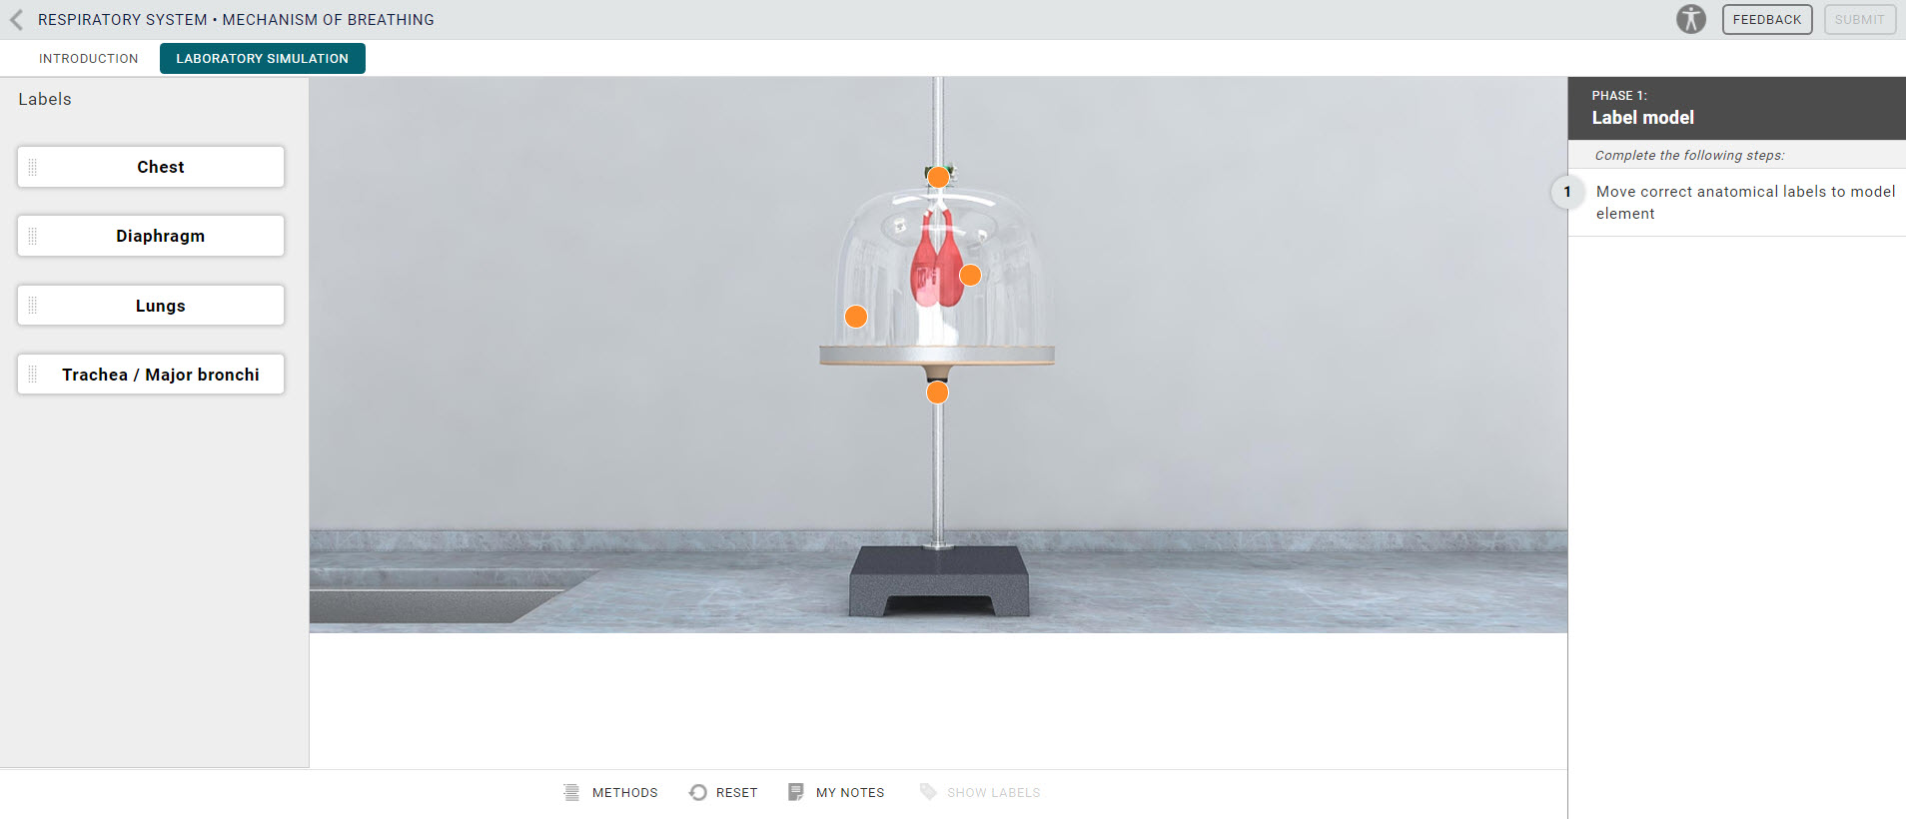Select the orange hotspot on the glass jar wall
This screenshot has height=819, width=1906.
pos(856,317)
